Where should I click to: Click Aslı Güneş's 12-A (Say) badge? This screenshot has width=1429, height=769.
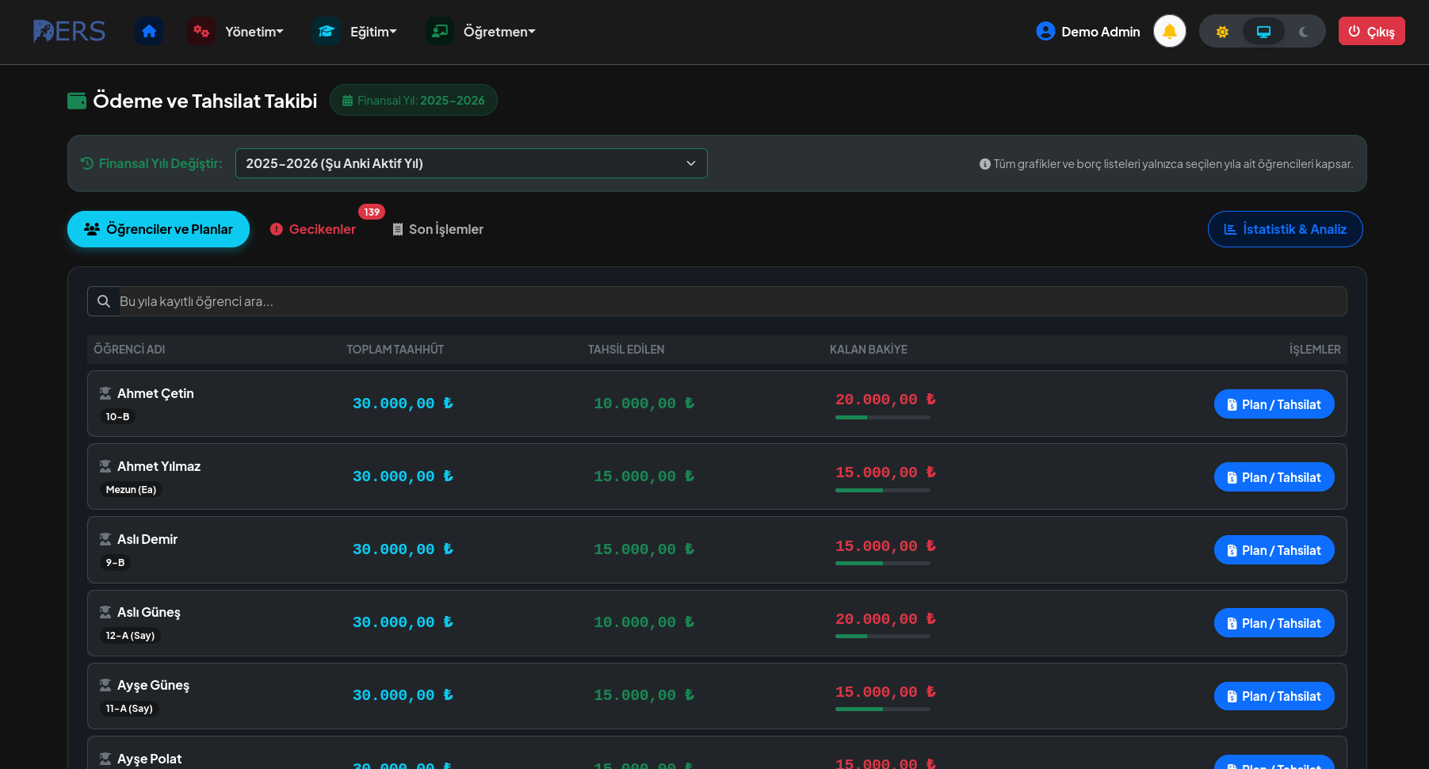pos(130,635)
